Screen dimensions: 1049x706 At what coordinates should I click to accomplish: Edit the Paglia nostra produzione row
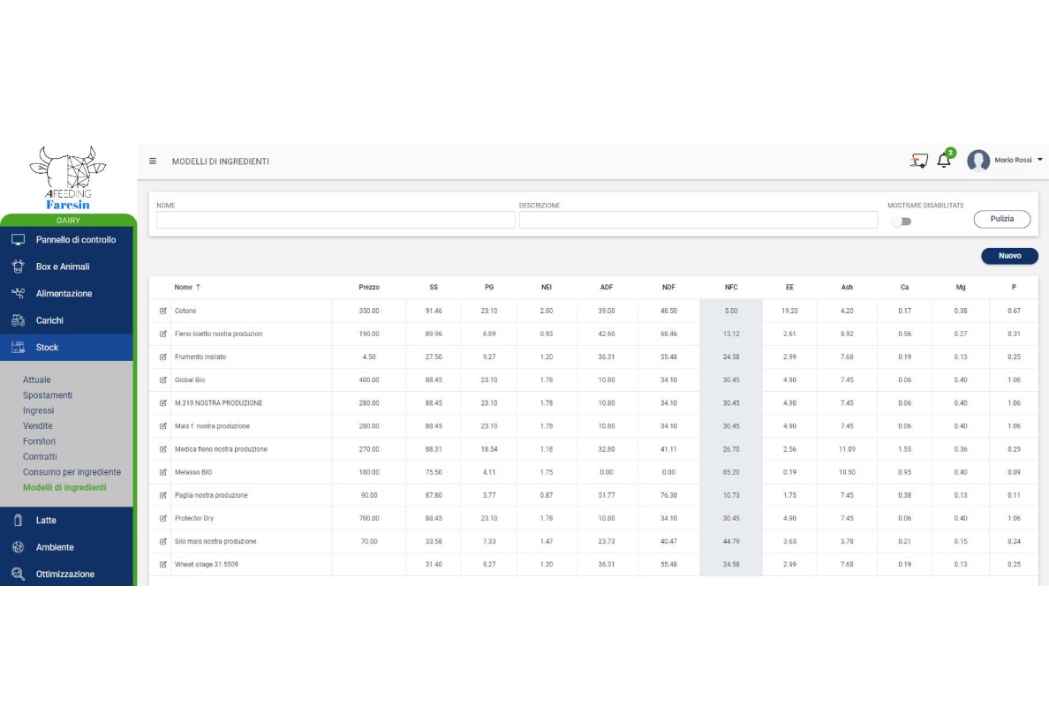point(162,495)
